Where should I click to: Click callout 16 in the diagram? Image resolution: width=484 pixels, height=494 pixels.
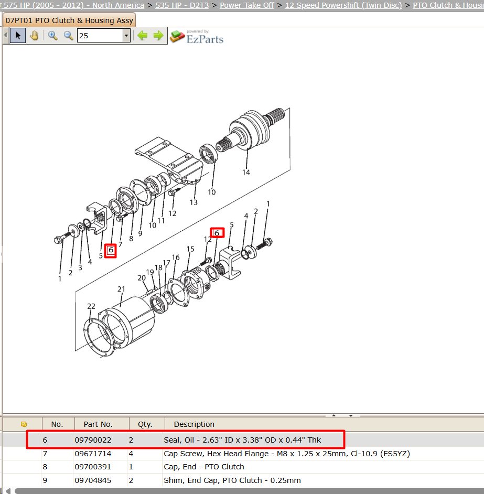click(176, 257)
